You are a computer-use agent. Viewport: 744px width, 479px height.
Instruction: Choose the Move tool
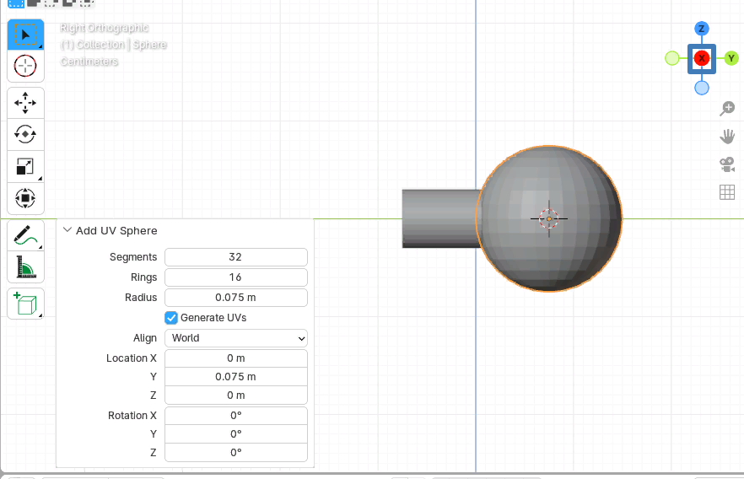pos(25,103)
